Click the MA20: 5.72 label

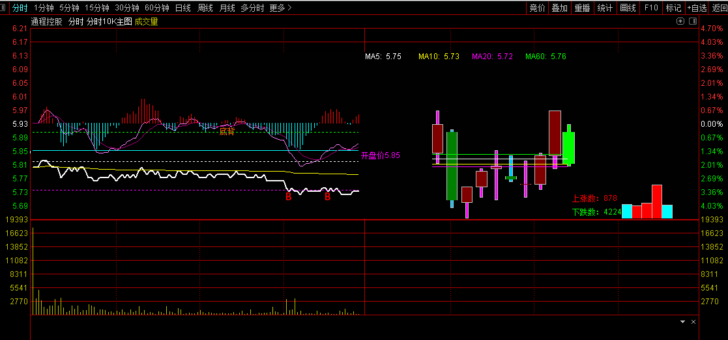492,57
